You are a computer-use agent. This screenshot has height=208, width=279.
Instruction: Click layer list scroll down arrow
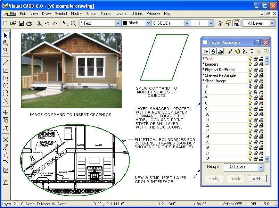(x=267, y=159)
